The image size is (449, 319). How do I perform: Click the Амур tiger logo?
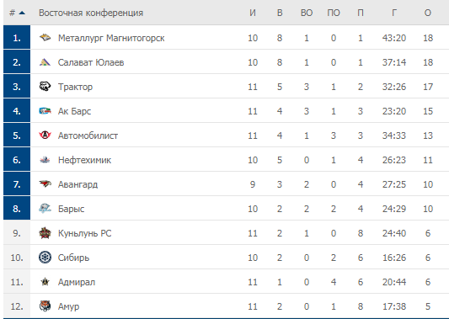[45, 306]
